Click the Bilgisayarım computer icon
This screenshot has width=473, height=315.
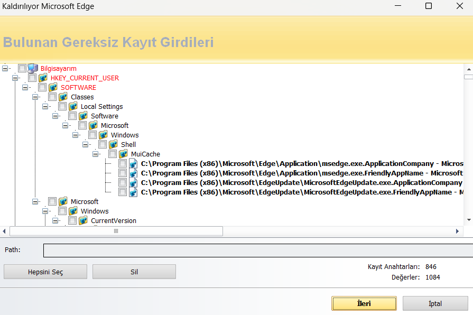point(33,68)
